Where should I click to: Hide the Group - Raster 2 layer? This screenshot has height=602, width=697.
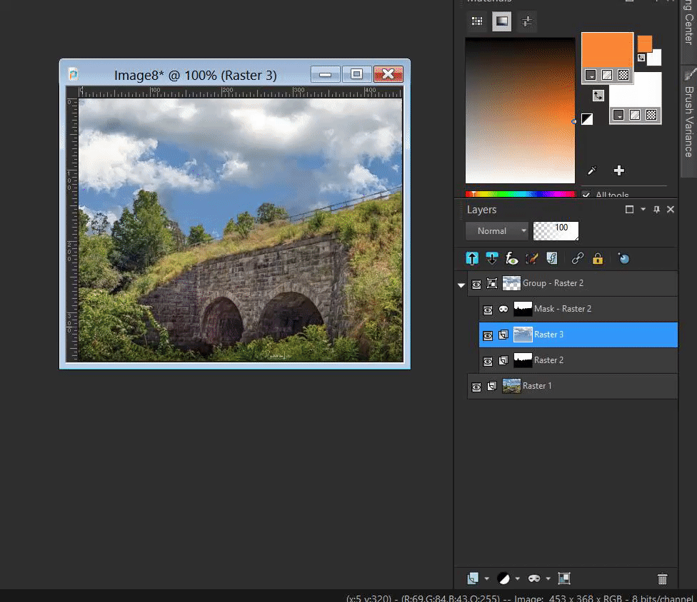coord(476,284)
